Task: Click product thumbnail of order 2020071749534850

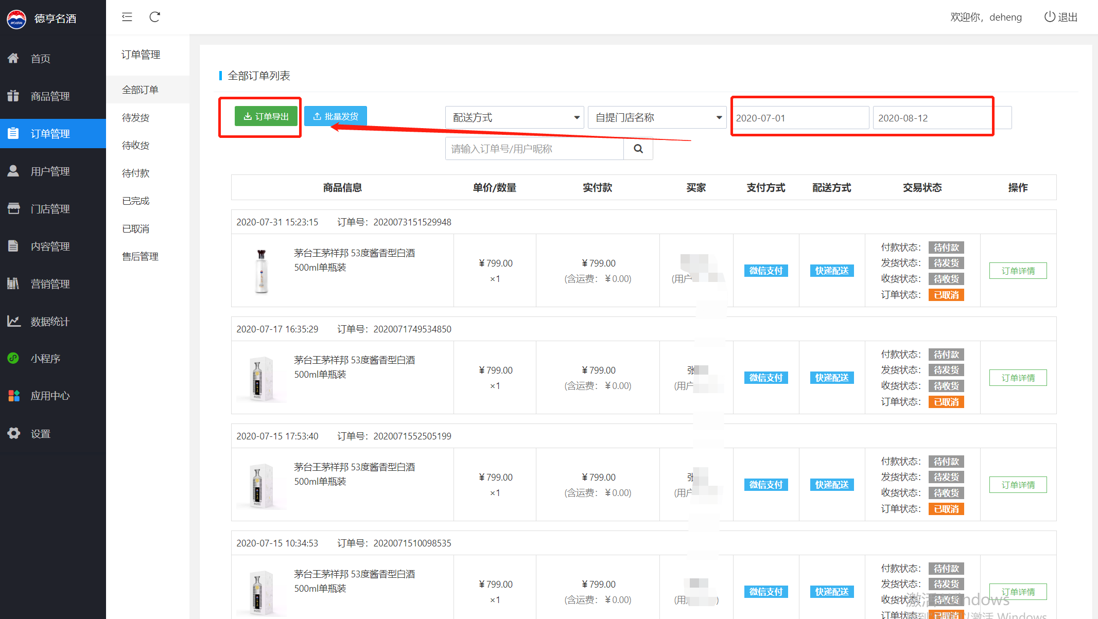Action: tap(262, 378)
